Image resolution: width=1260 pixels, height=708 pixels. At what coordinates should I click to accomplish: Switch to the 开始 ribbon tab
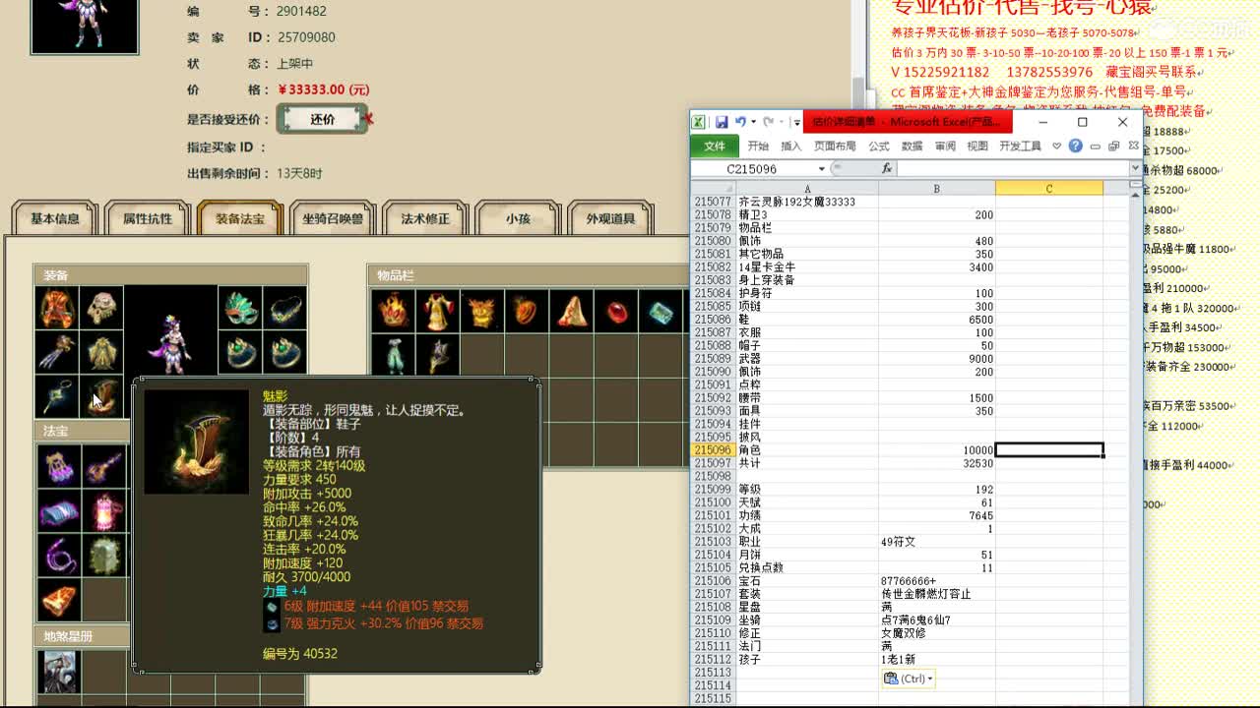point(758,146)
